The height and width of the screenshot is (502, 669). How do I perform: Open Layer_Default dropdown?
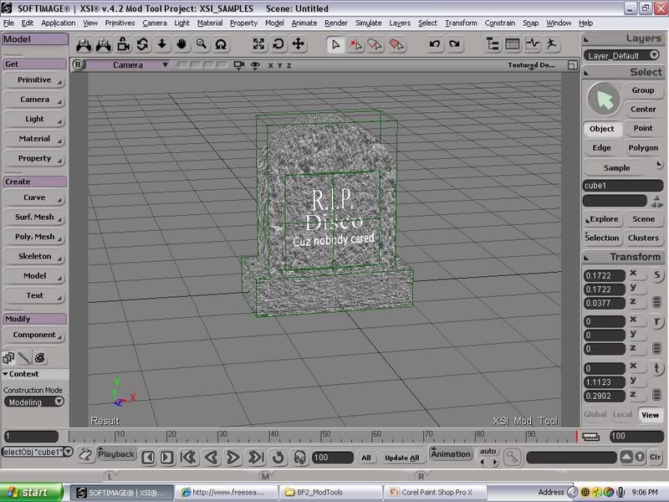click(622, 55)
